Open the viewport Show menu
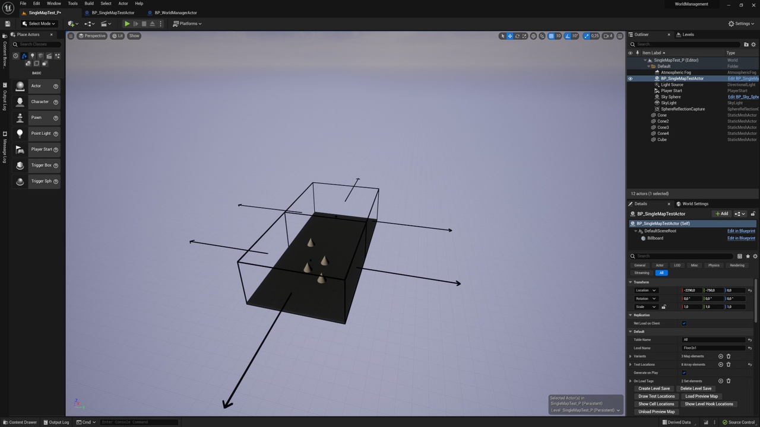This screenshot has height=427, width=760. tap(134, 36)
